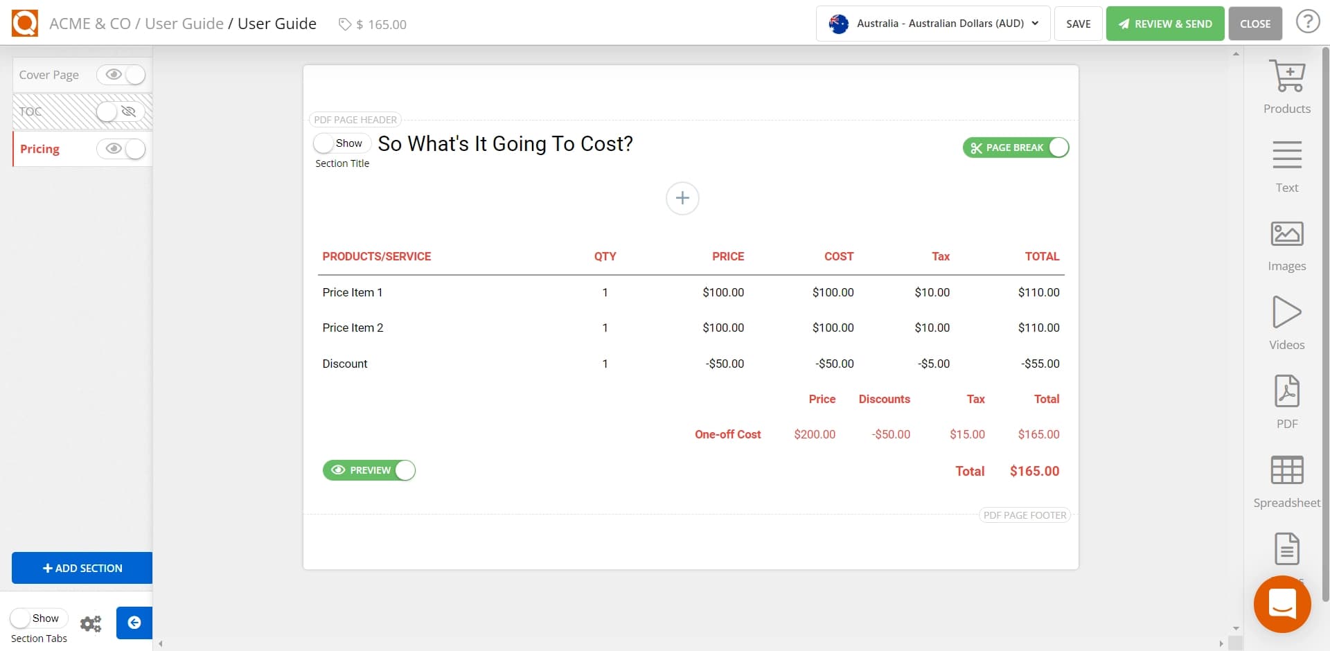The image size is (1330, 651).
Task: Open the Products panel in the sidebar
Action: tap(1286, 84)
